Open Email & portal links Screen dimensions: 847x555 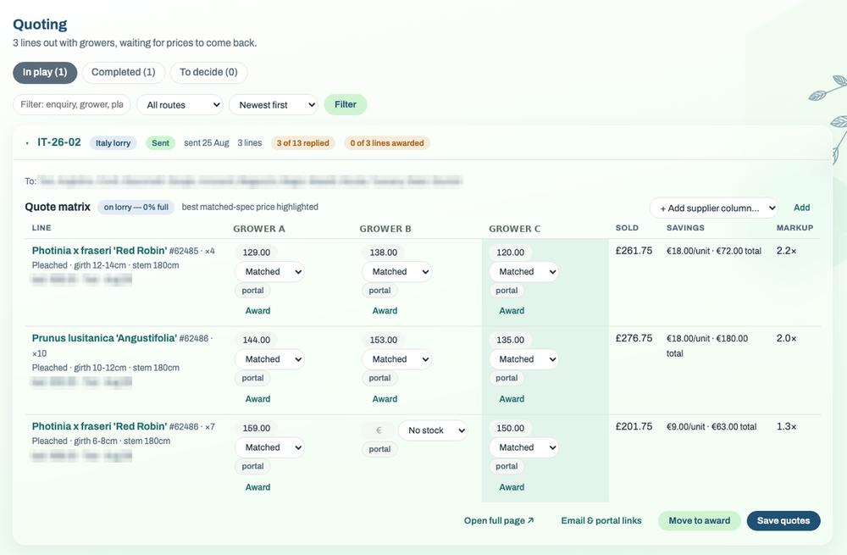click(601, 520)
